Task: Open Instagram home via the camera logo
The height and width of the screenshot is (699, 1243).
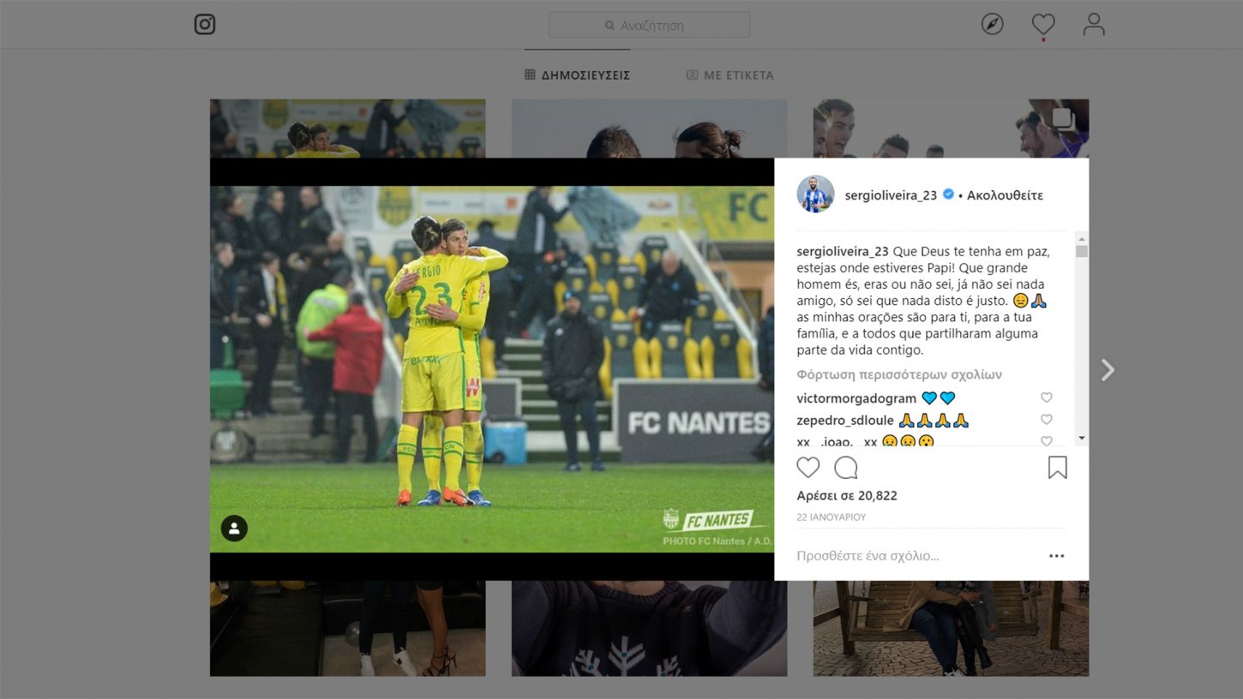Action: point(205,24)
